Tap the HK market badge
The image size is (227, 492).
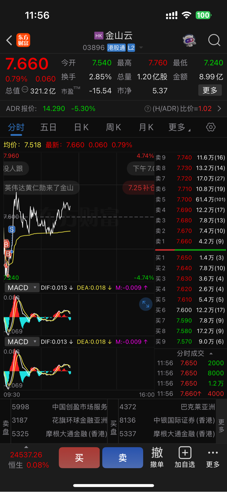coord(99,36)
